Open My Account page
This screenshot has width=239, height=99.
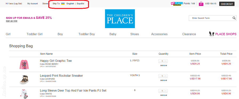click(33, 4)
